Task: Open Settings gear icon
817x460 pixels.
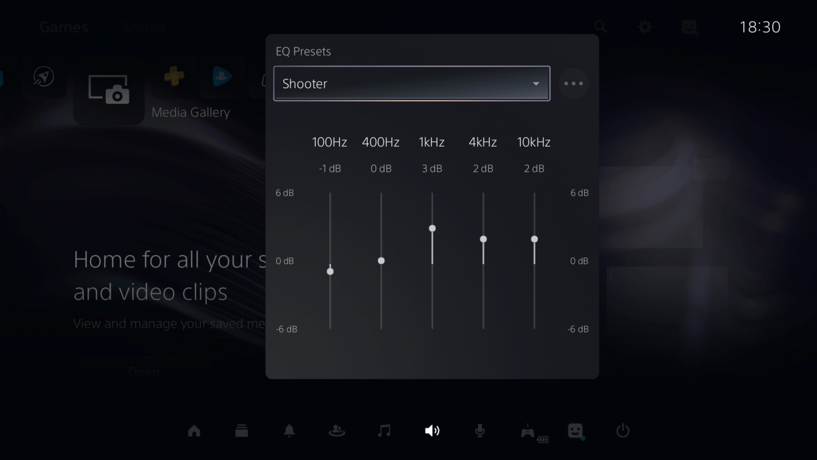Action: tap(644, 27)
